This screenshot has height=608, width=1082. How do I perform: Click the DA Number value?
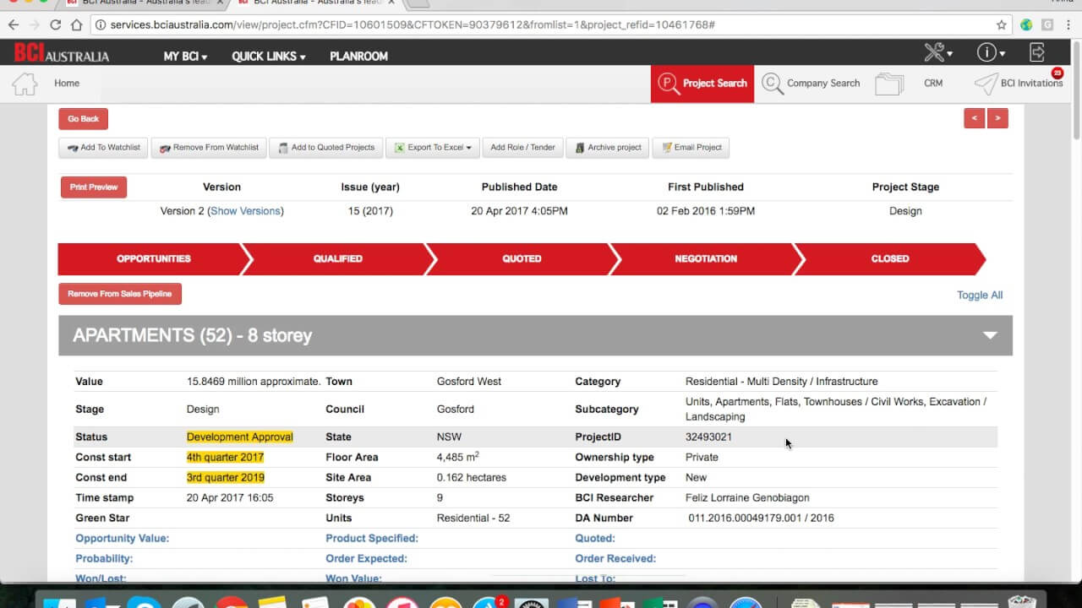click(761, 518)
